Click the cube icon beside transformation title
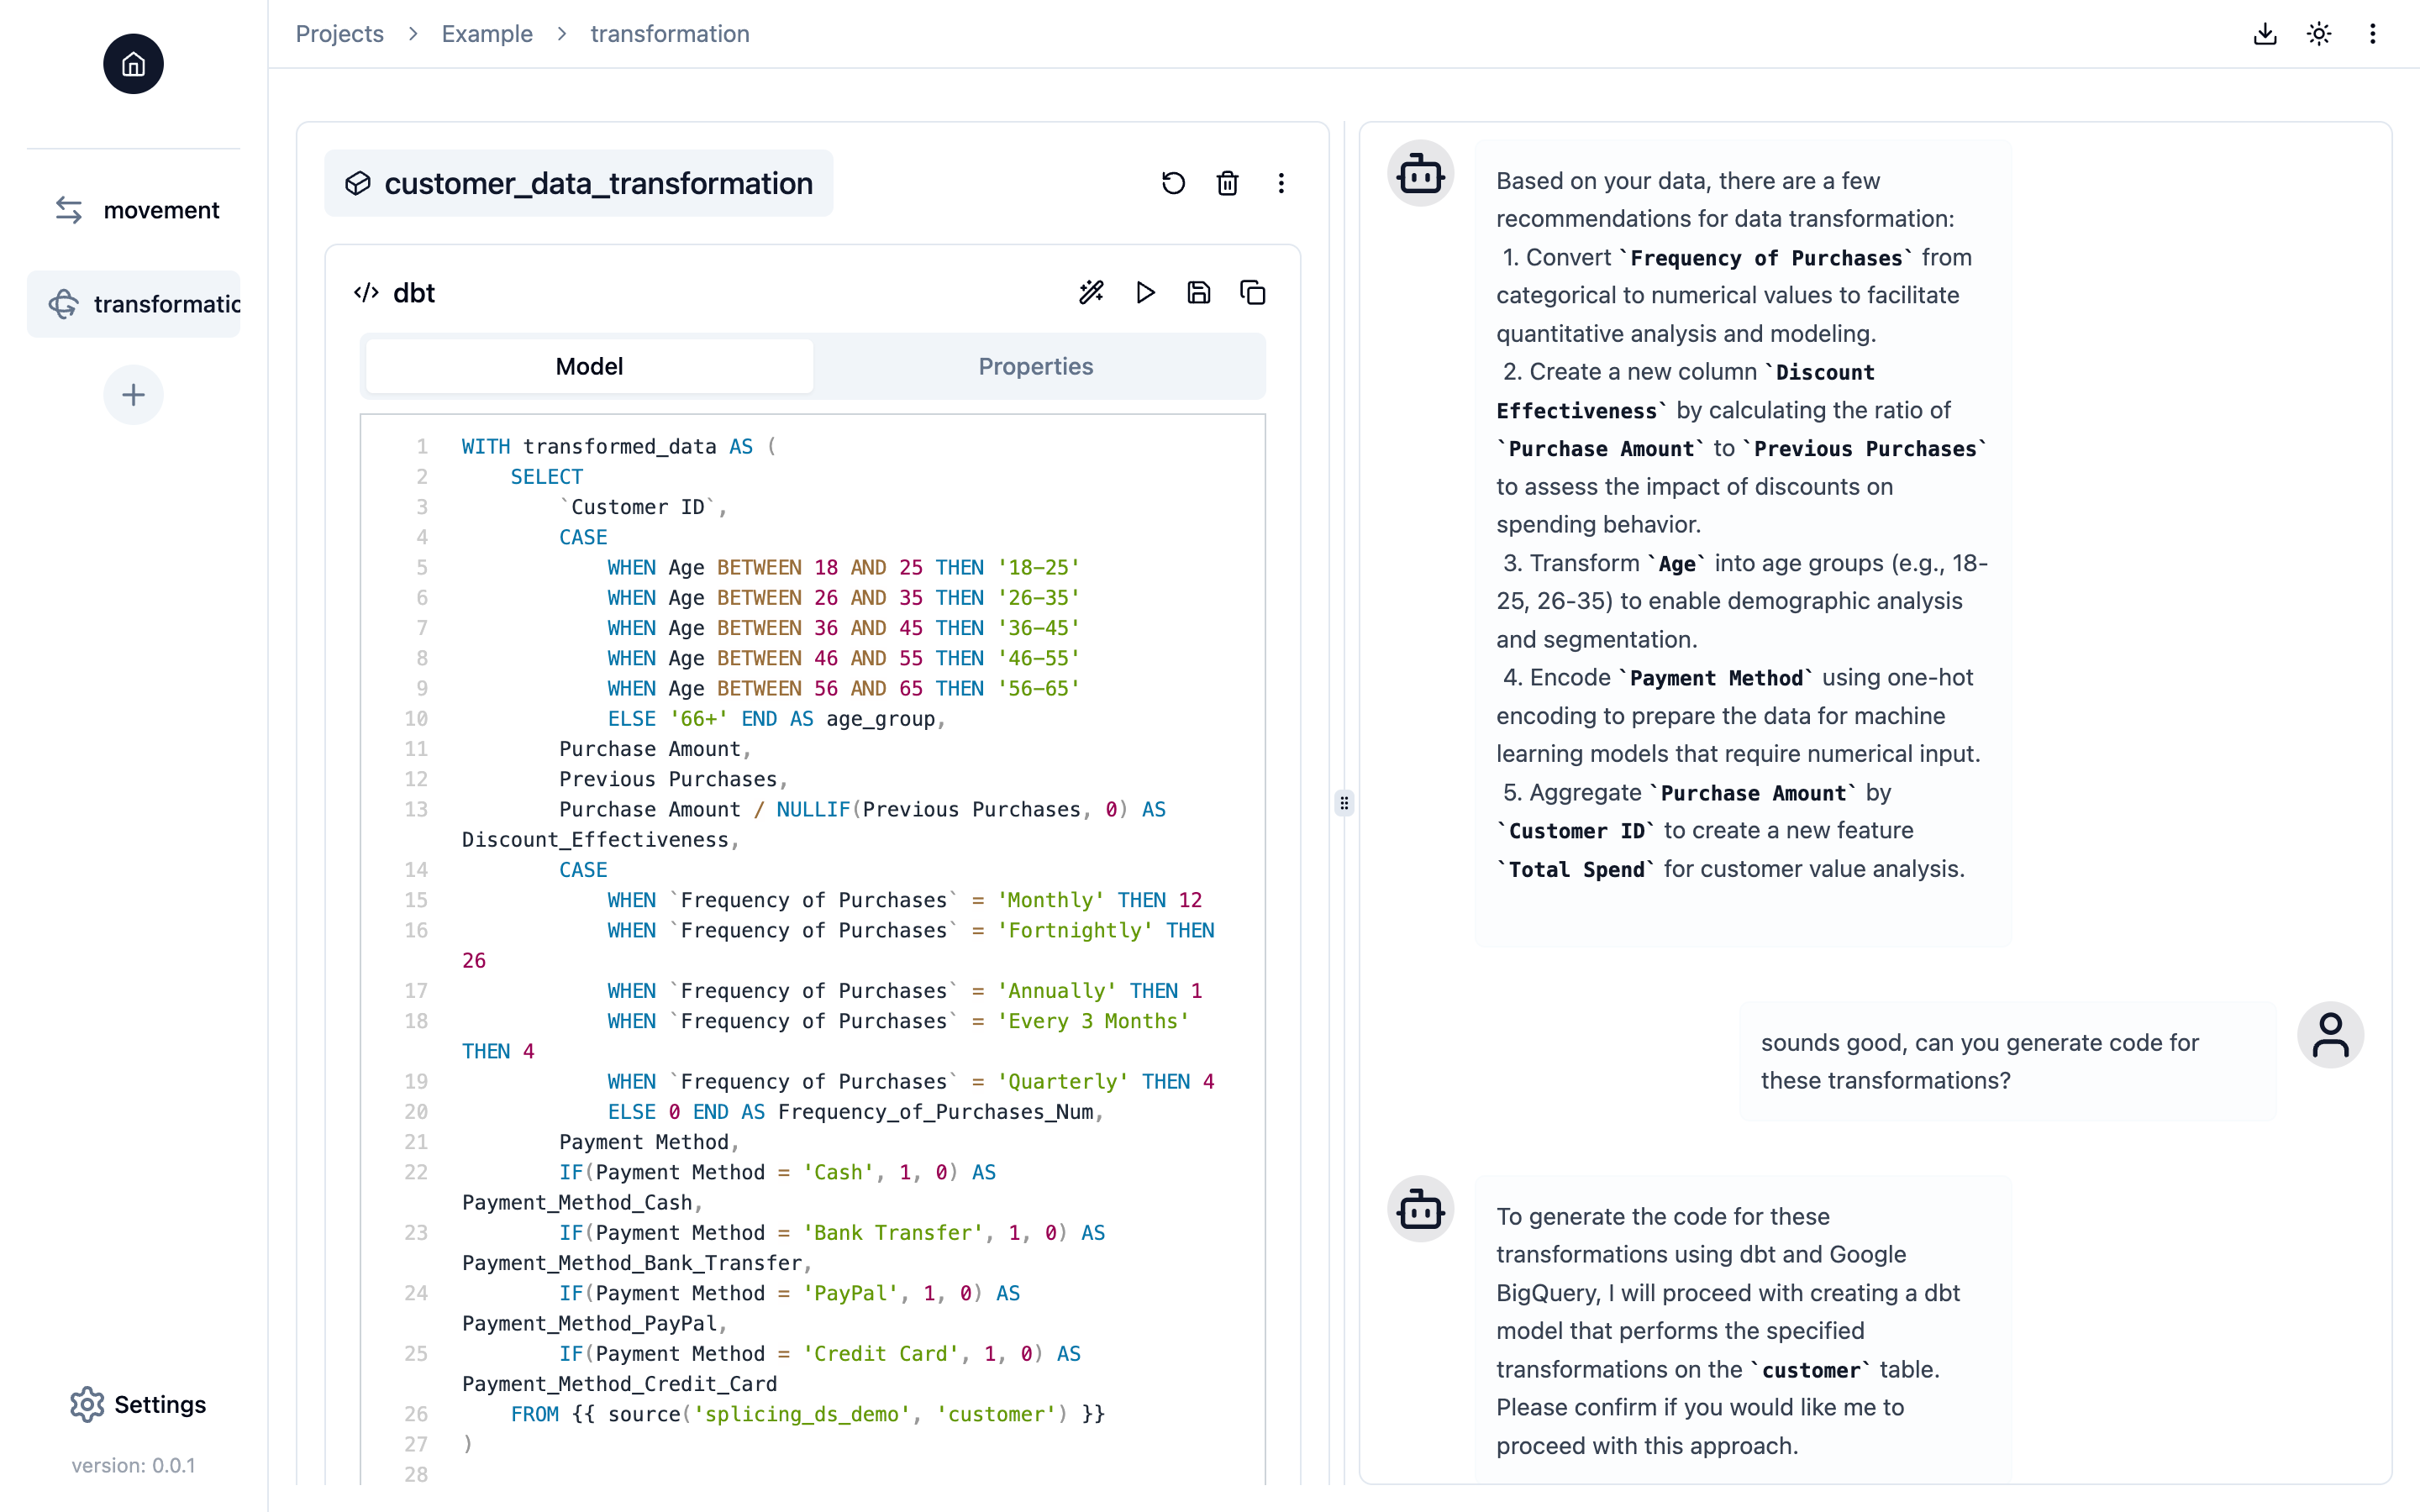 pos(358,183)
